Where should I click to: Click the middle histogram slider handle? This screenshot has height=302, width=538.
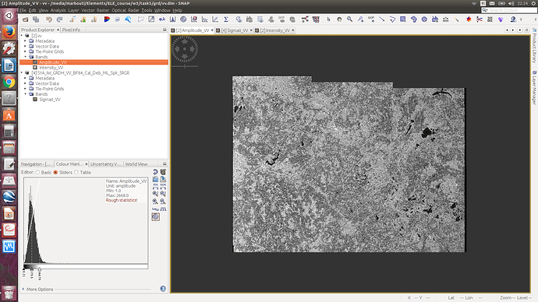coord(31,269)
